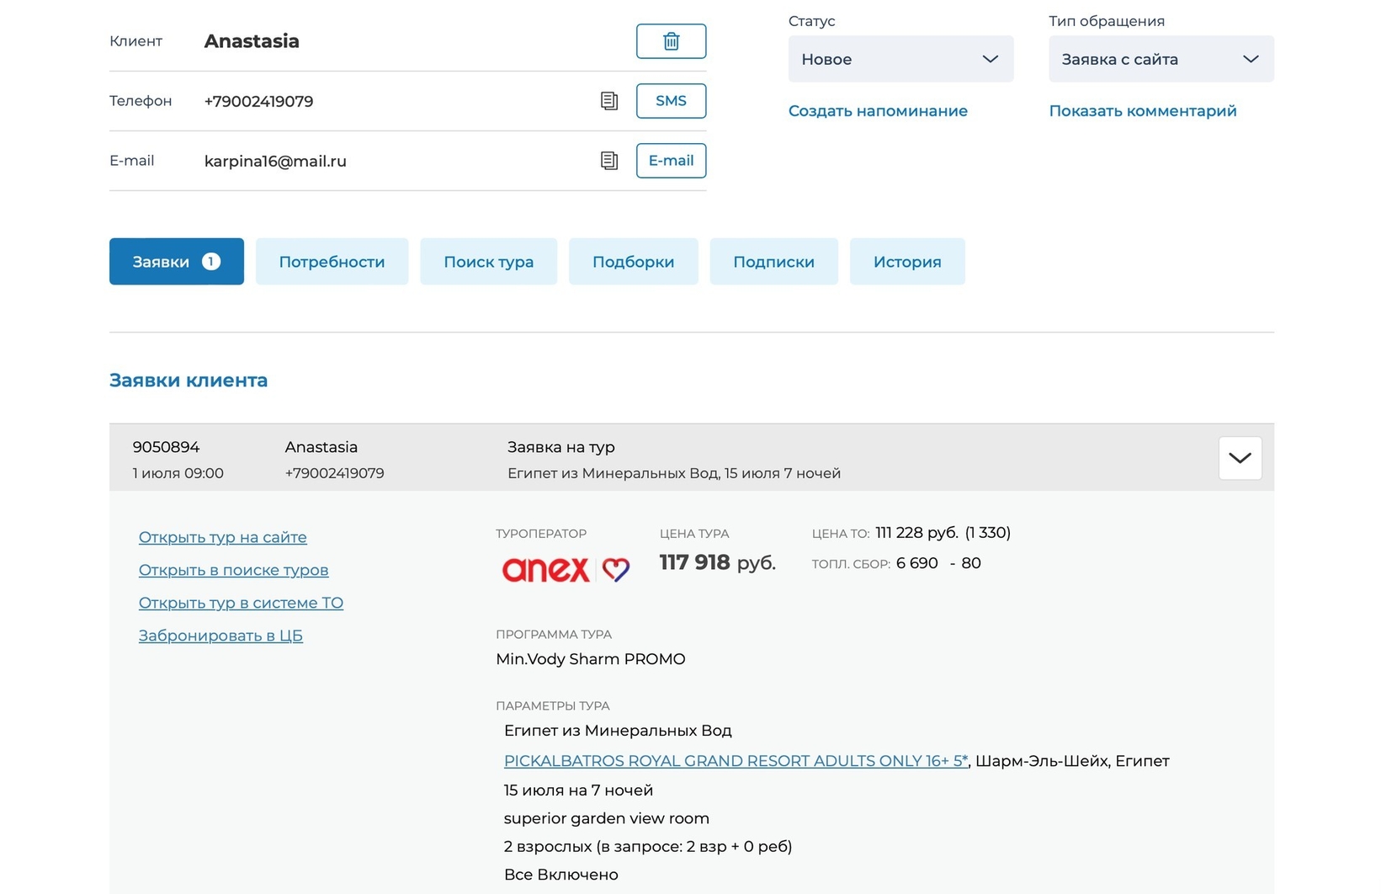Click Забронировать в ЦБ link
The width and height of the screenshot is (1381, 894).
point(220,636)
